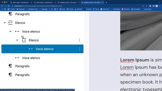Click the bold Lorem Ipsum text in editor

click(134, 60)
